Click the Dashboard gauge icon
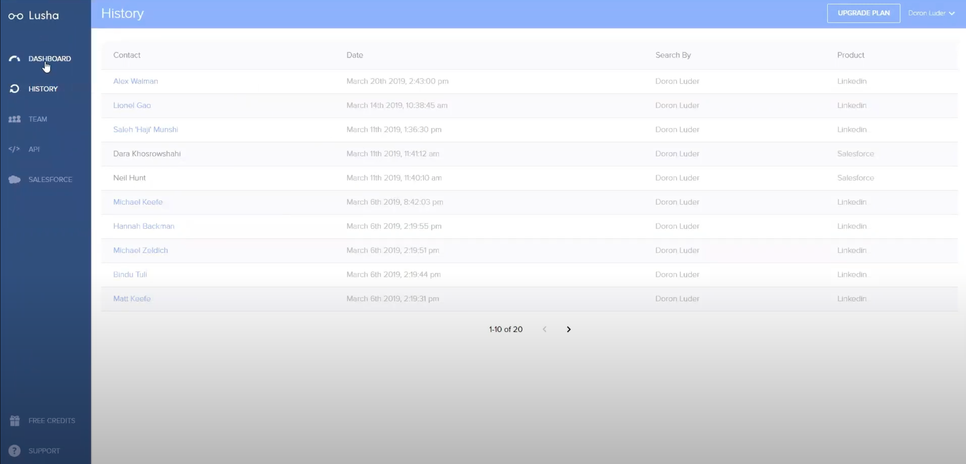966x464 pixels. (14, 59)
